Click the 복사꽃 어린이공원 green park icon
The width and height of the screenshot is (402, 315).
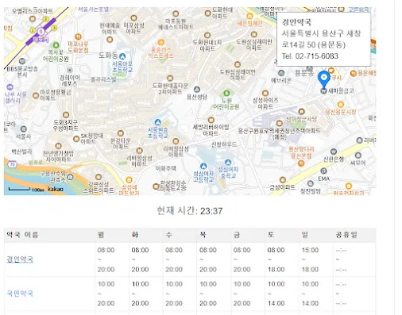coord(56,44)
